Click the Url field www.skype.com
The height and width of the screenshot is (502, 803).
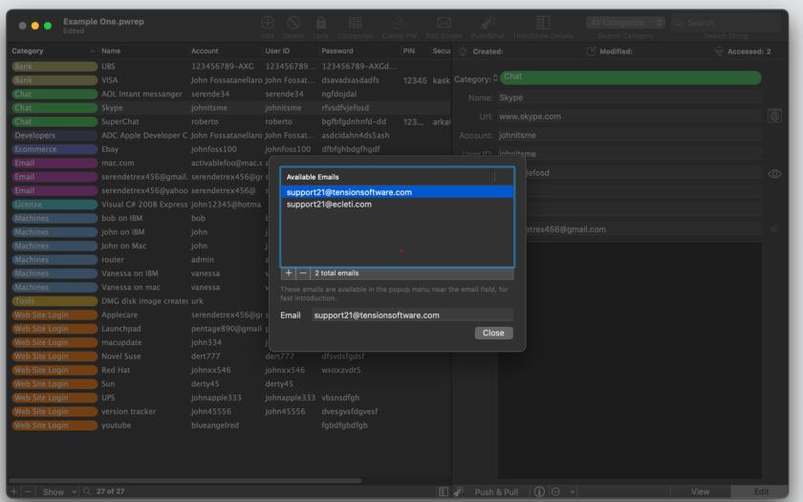(629, 117)
